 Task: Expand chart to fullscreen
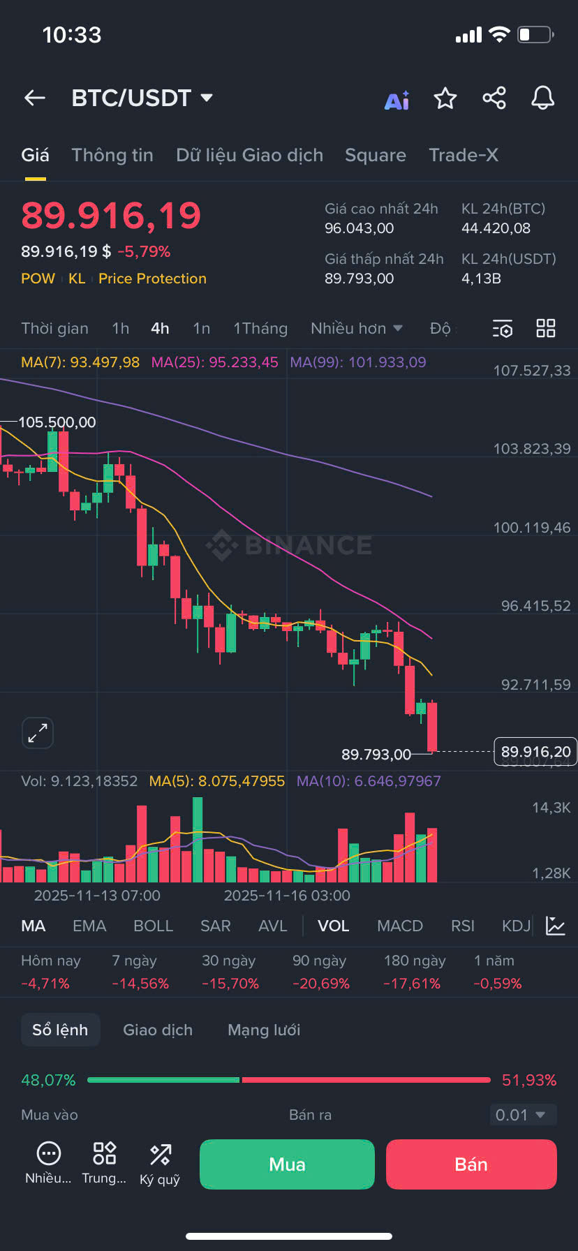pos(38,733)
